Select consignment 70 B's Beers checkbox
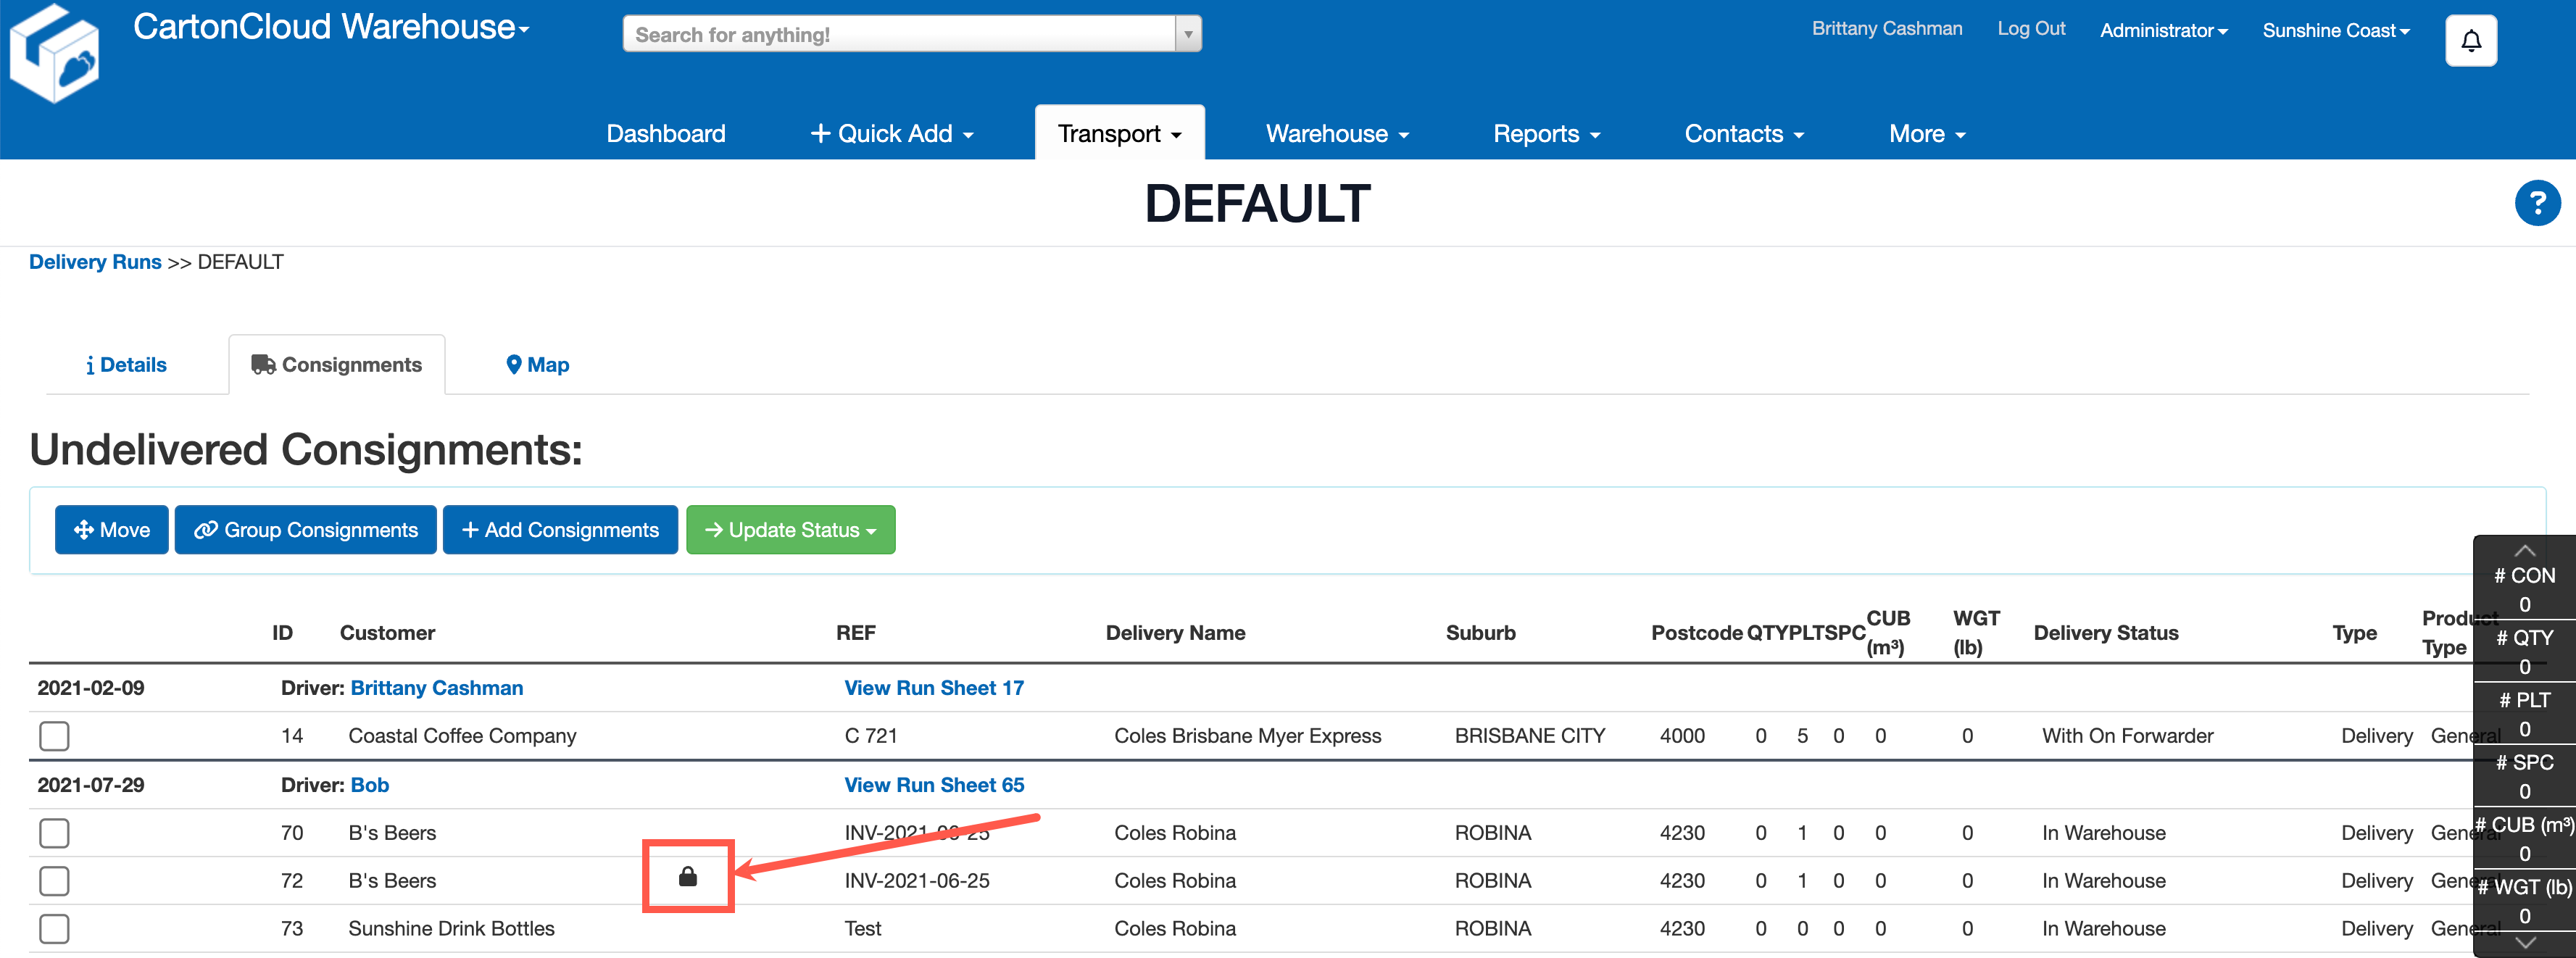 tap(54, 833)
